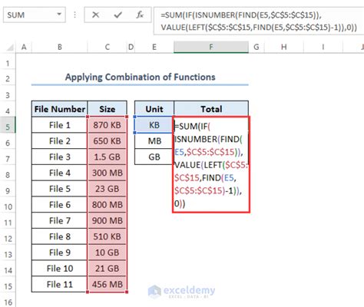Click the '1.5 GB' size cell
The width and height of the screenshot is (364, 307).
tap(108, 157)
